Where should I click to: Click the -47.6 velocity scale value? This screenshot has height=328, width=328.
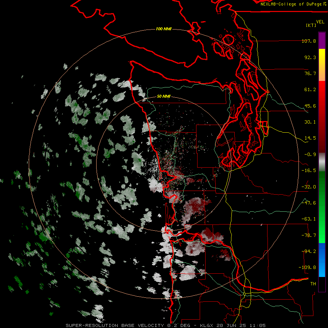(309, 203)
